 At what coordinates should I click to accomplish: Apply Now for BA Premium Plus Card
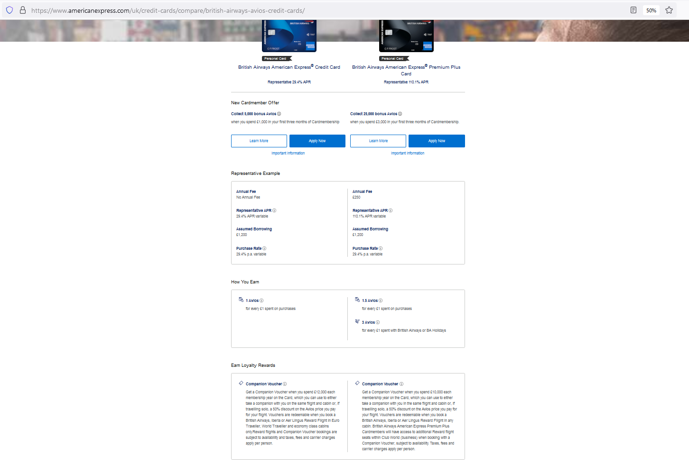(437, 141)
